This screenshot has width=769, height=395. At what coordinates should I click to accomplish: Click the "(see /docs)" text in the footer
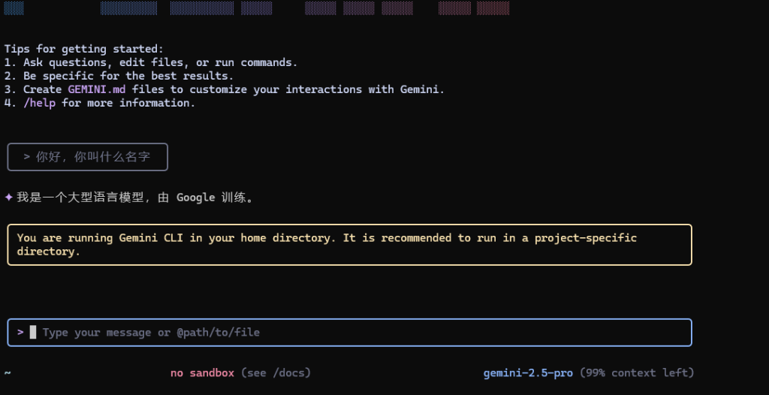276,373
